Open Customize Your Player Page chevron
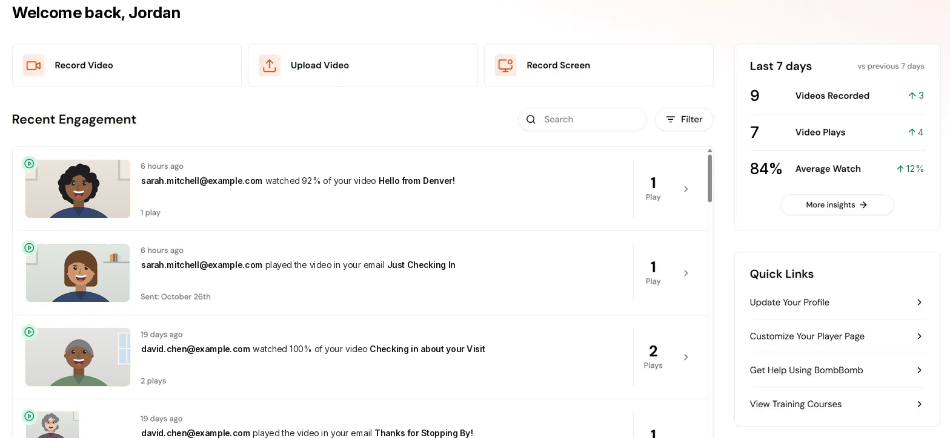The width and height of the screenshot is (950, 438). (919, 336)
